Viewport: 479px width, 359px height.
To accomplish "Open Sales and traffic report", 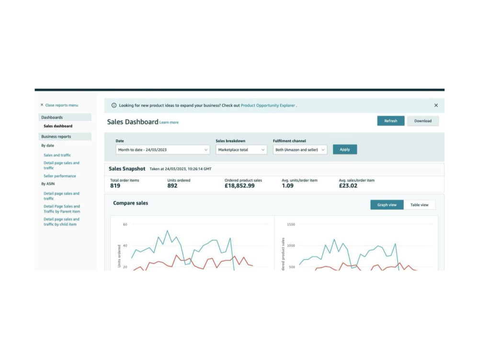I will (x=57, y=155).
